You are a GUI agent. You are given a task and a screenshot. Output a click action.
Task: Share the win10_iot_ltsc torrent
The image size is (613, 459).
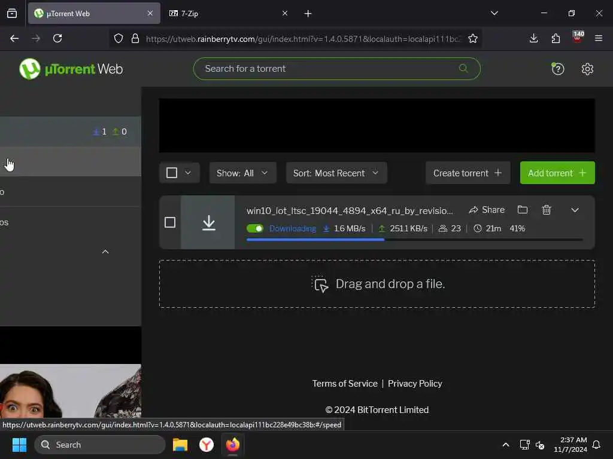click(x=487, y=210)
